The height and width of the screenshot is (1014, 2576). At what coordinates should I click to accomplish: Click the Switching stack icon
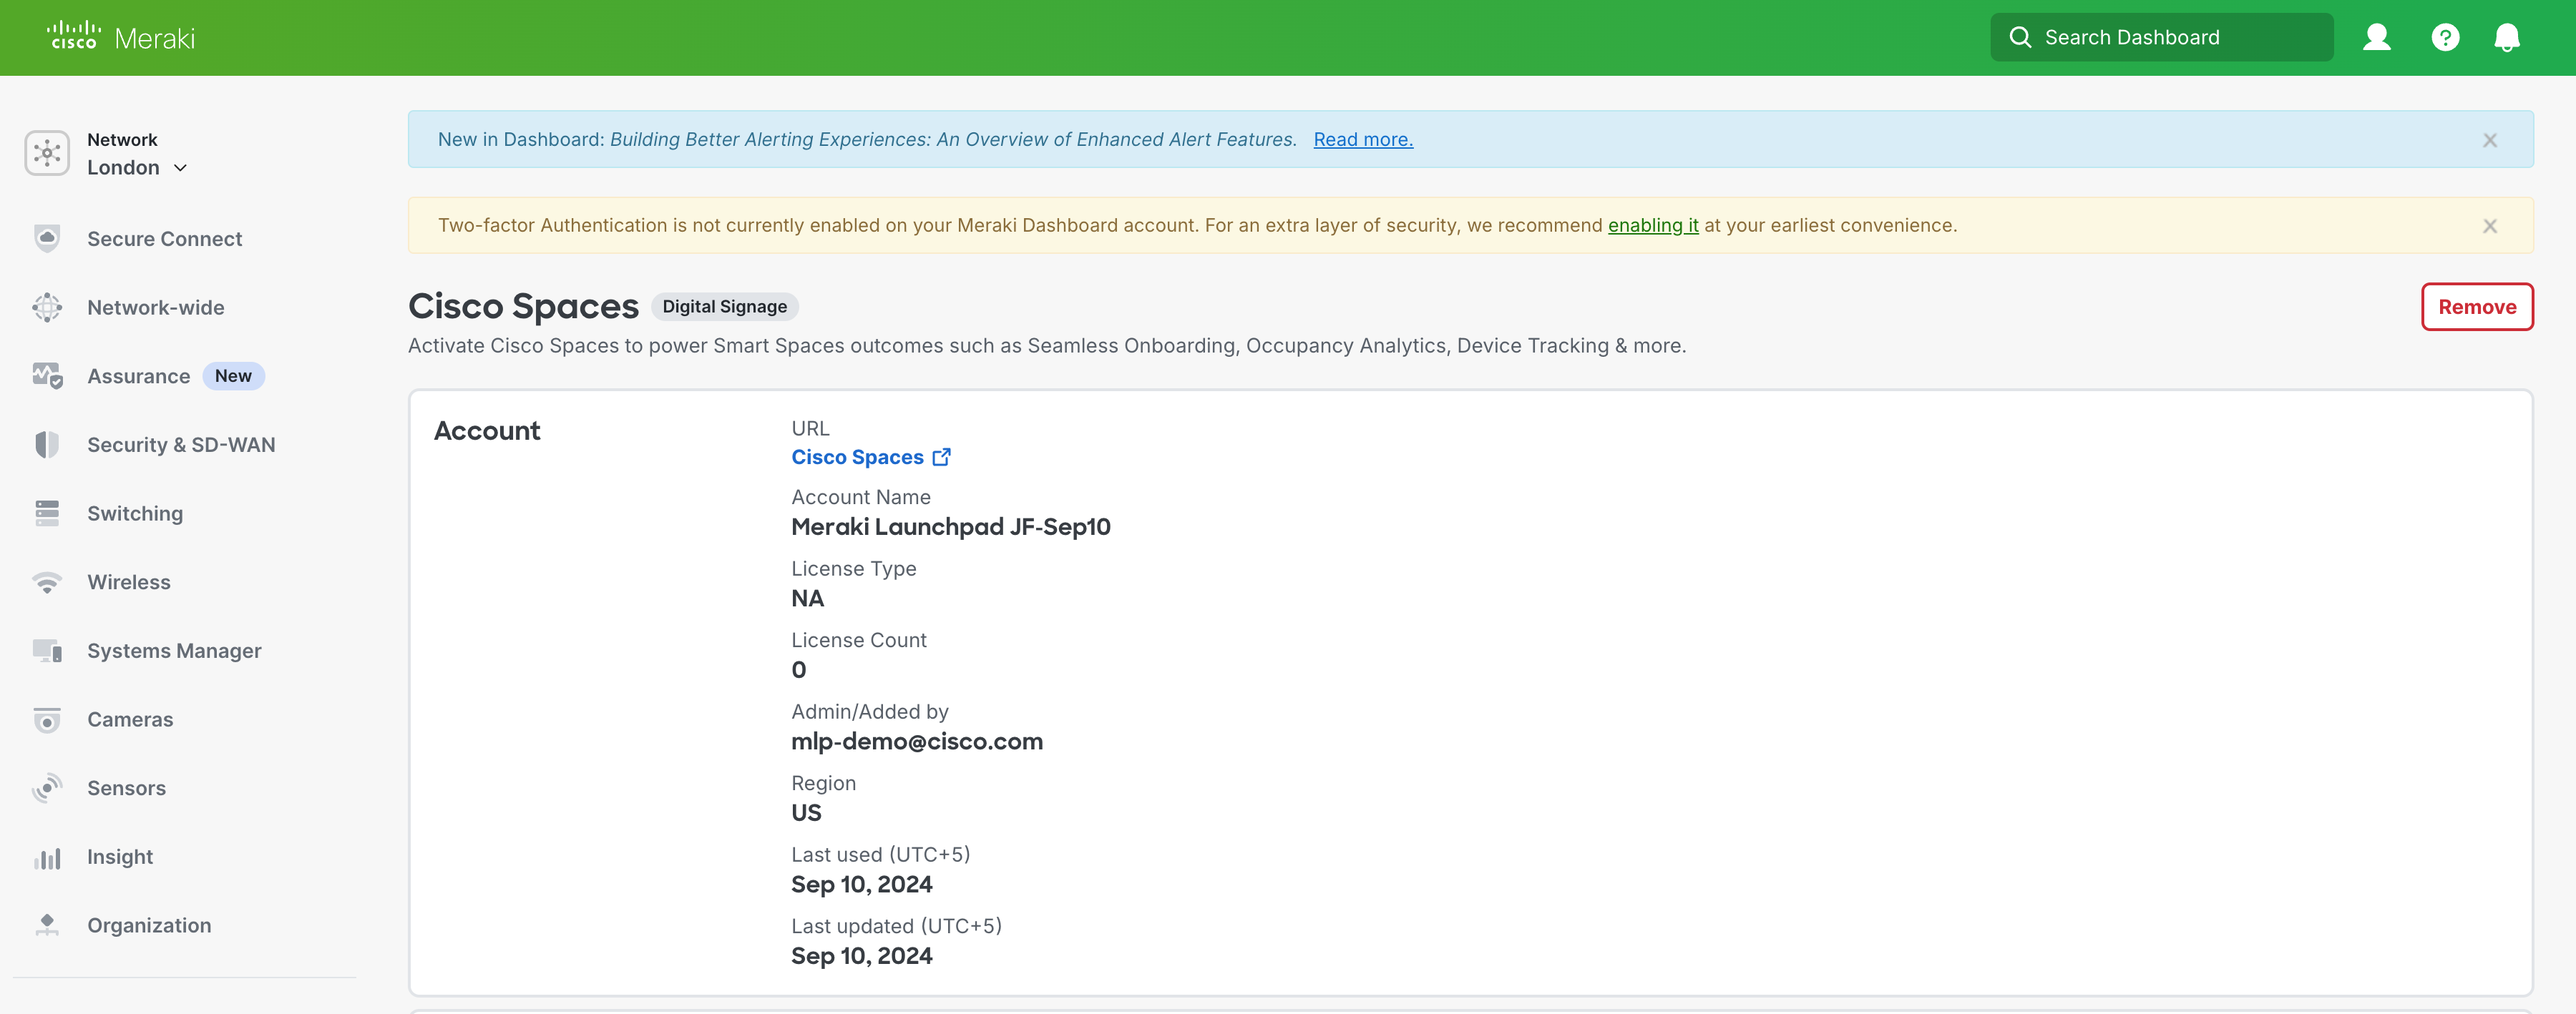point(47,513)
